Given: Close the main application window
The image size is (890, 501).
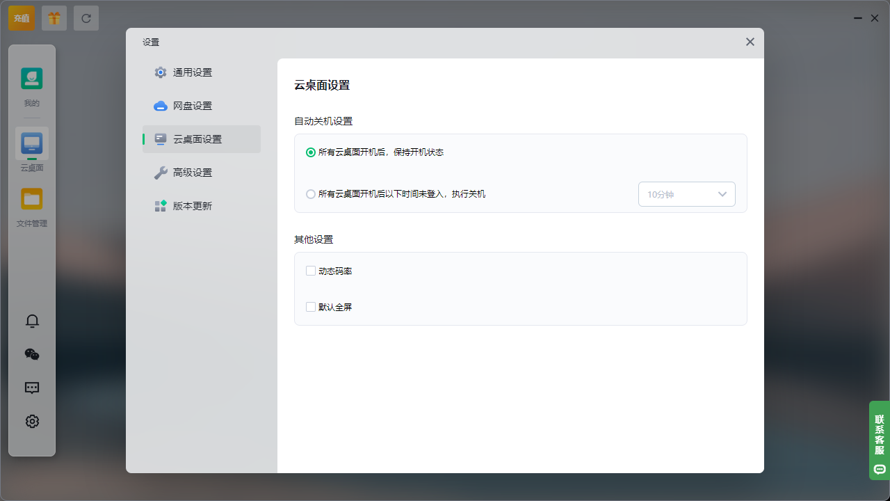Looking at the screenshot, I should point(875,18).
